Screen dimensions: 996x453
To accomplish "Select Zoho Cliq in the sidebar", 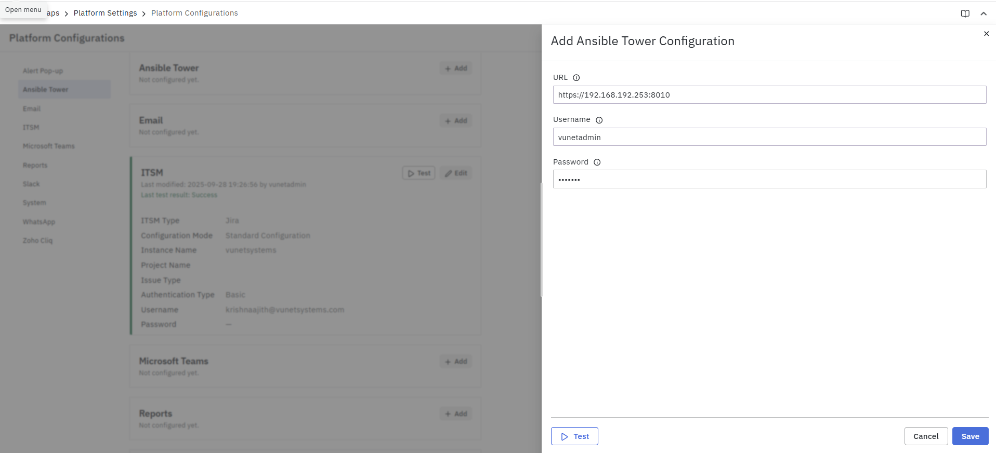I will coord(37,241).
